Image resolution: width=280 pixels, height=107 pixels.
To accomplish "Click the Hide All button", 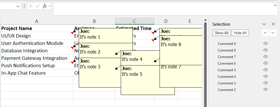I will [x=240, y=33].
